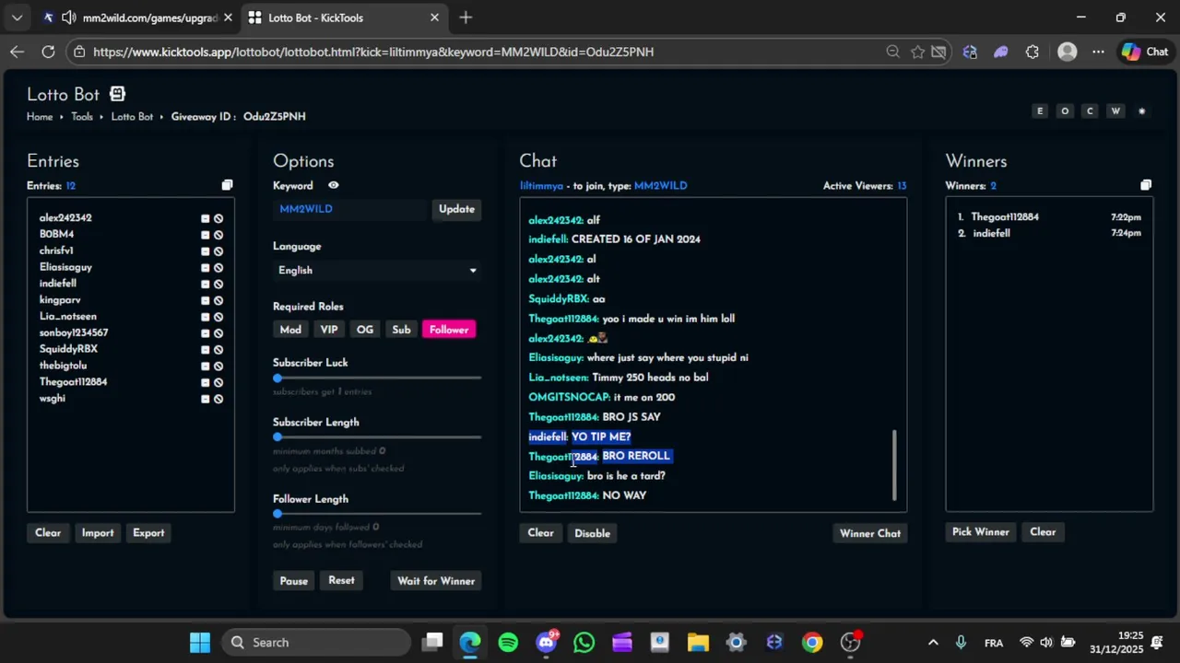Viewport: 1180px width, 663px height.
Task: Ban kingparv from entries
Action: 218,300
